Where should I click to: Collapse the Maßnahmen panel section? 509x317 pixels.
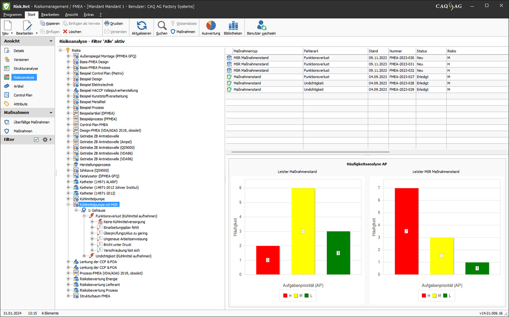(x=51, y=113)
